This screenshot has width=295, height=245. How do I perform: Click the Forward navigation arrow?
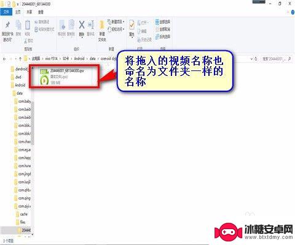pyautogui.click(x=11, y=59)
